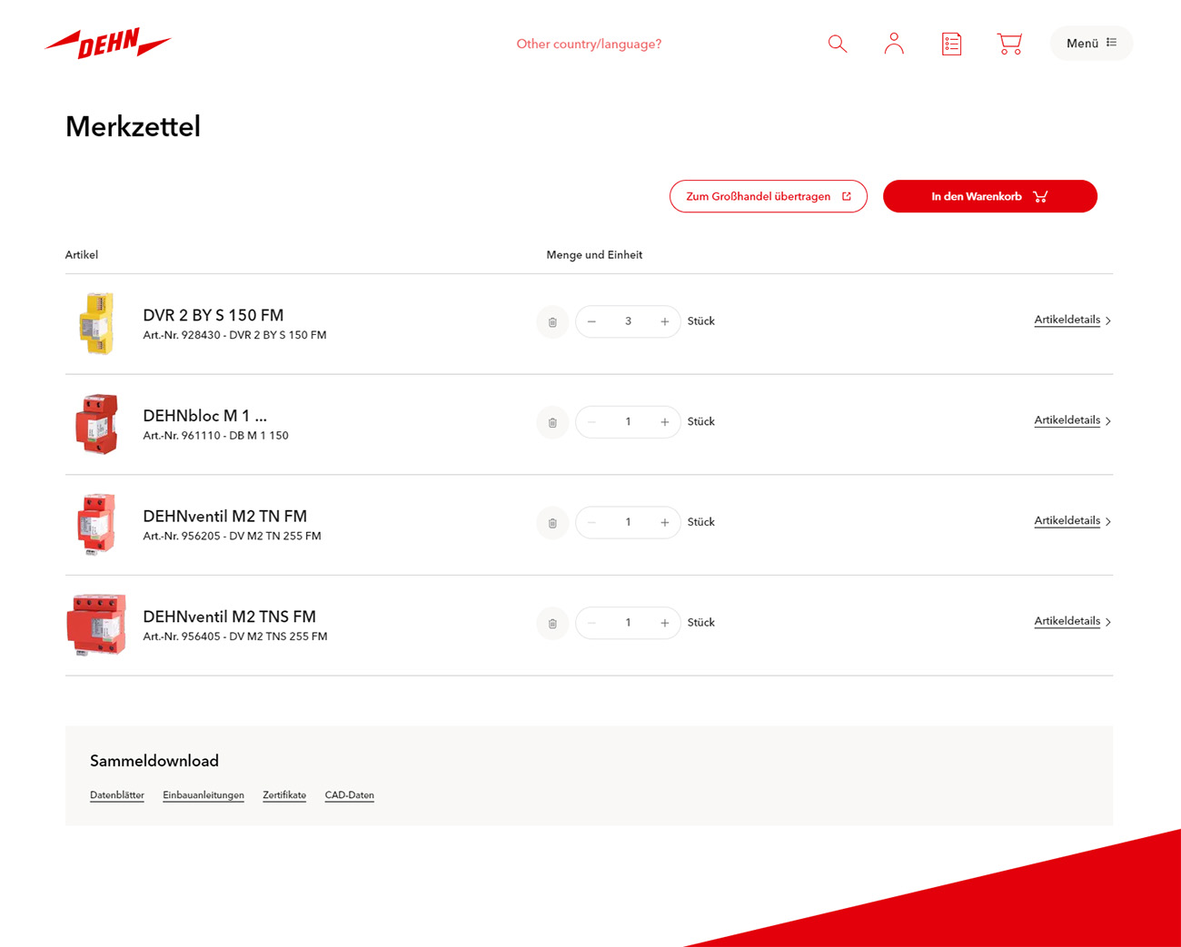
Task: Click the 'Menge und Einheit' column header
Action: [594, 255]
